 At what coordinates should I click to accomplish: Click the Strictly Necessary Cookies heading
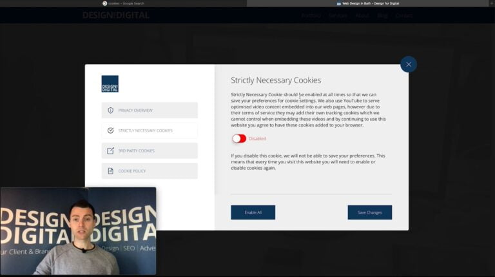click(x=276, y=80)
